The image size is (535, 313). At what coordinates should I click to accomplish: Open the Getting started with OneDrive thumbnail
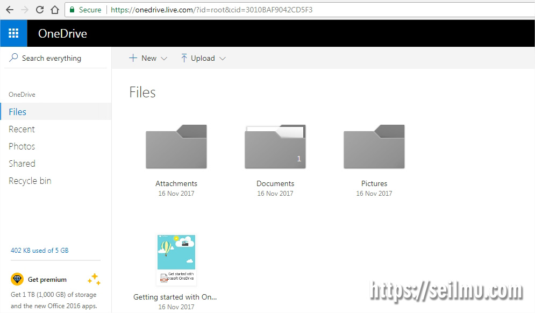[176, 260]
